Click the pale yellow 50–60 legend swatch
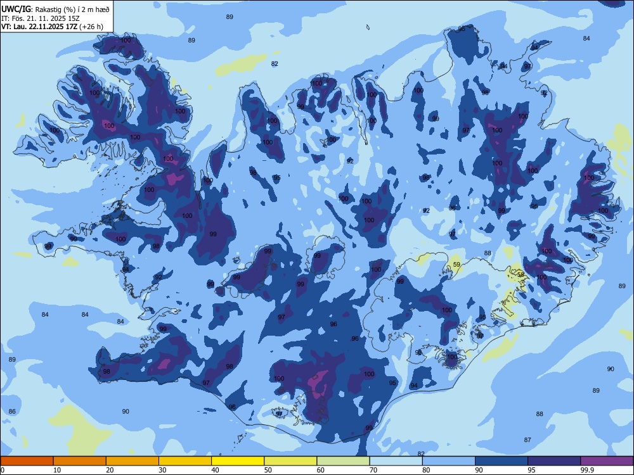The image size is (634, 475). 290,461
